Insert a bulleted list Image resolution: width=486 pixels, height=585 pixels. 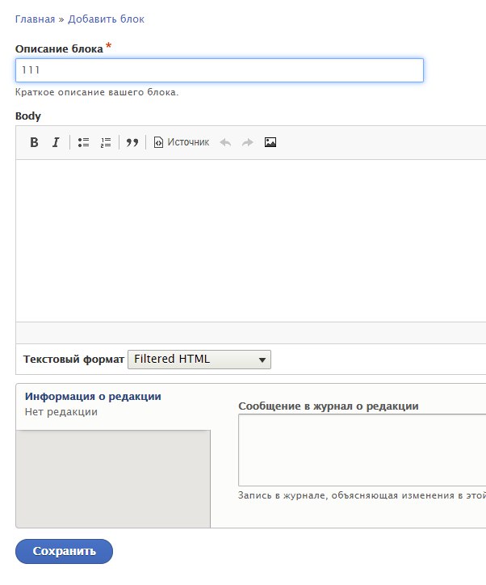tap(83, 142)
